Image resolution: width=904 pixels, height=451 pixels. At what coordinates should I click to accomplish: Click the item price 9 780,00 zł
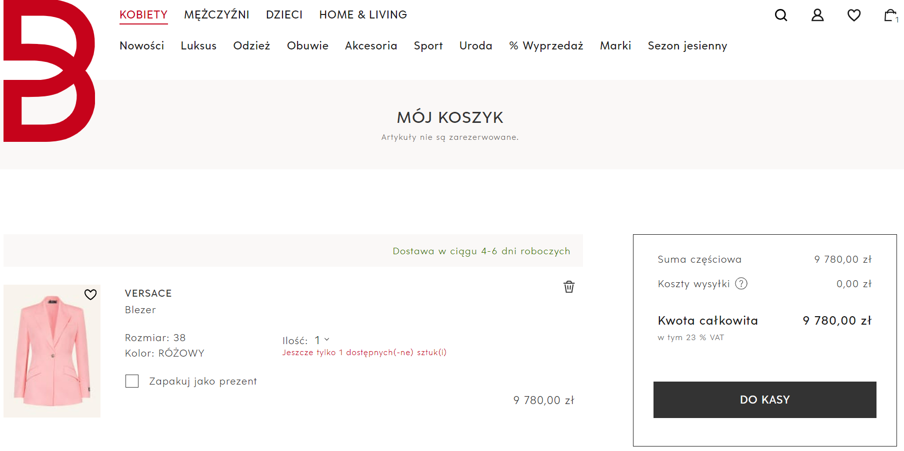(544, 400)
